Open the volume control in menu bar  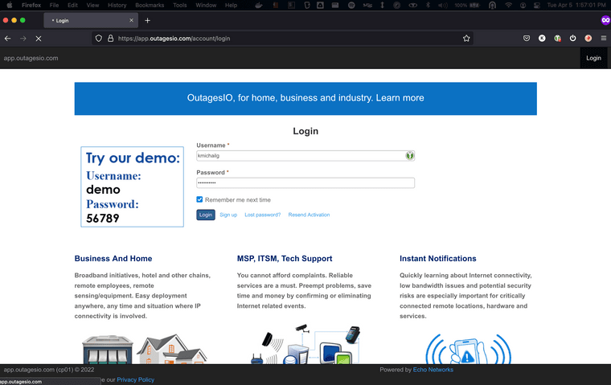[x=443, y=5]
